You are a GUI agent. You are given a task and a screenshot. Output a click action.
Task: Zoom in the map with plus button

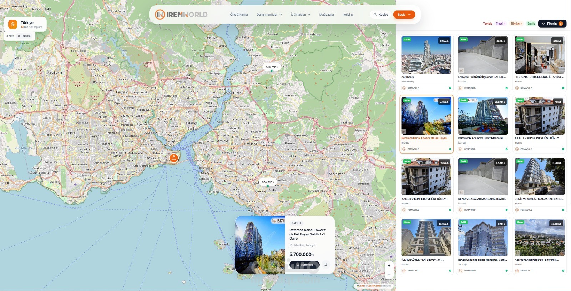pyautogui.click(x=389, y=265)
